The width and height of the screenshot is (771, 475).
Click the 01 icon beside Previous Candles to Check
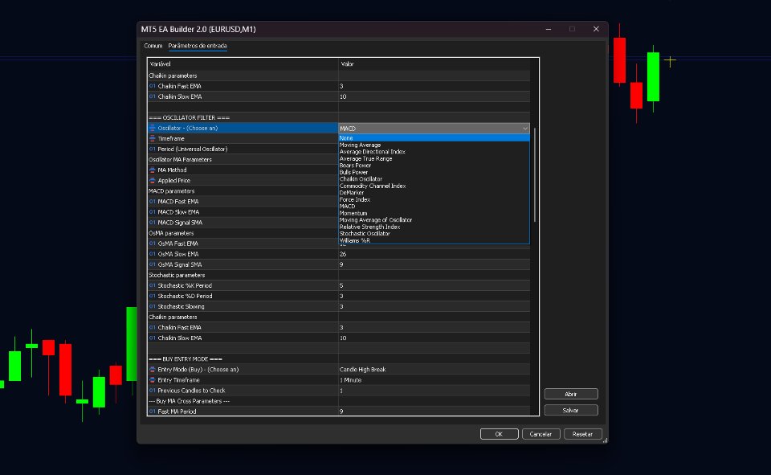(153, 391)
